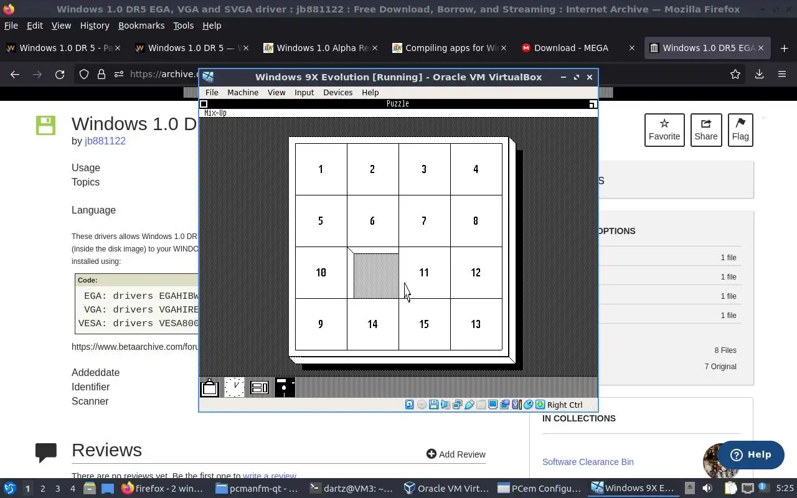
Task: Open VirtualBox Machine menu
Action: point(243,92)
